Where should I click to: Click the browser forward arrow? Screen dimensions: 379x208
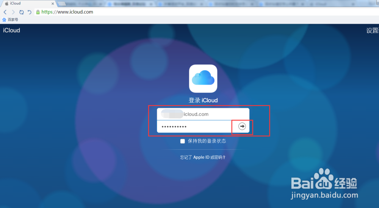pos(13,12)
